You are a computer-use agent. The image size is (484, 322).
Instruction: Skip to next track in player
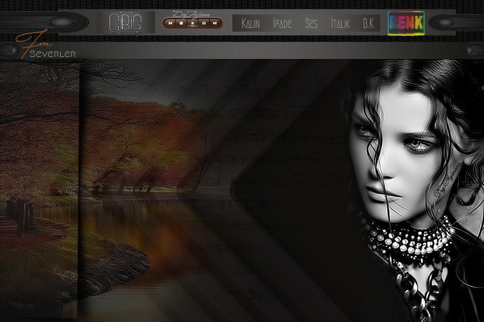coord(215,23)
